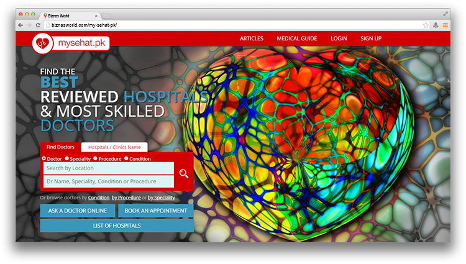Viewport: 466px width, 264px height.
Task: Click the extension icon beside the bookmark star
Action: coord(436,25)
